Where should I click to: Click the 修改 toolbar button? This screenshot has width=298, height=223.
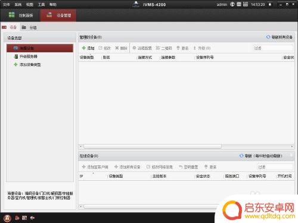click(x=104, y=48)
